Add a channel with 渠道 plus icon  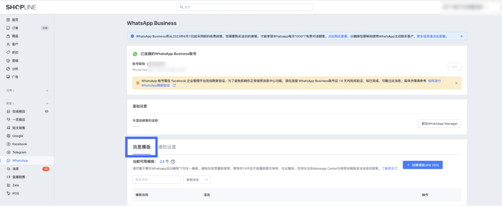tap(47, 103)
